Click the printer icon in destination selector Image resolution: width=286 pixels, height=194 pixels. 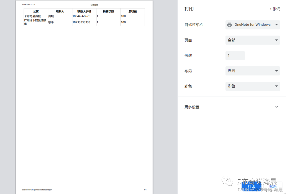coord(229,25)
